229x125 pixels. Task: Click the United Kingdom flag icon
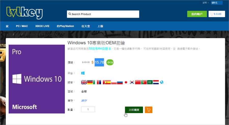[84, 82]
